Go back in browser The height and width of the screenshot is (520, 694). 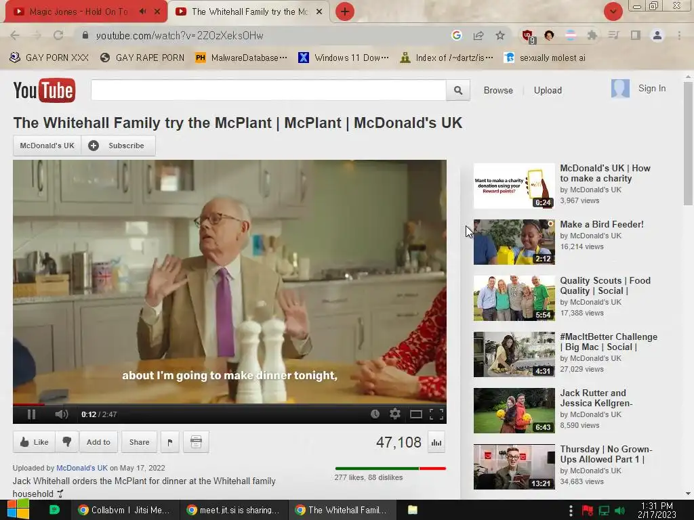click(15, 35)
